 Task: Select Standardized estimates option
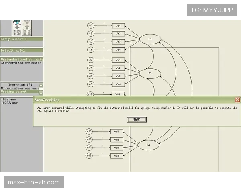(x=21, y=63)
